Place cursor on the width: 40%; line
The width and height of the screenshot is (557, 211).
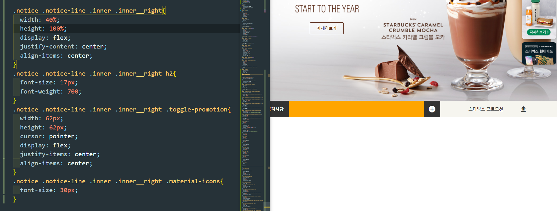click(40, 20)
